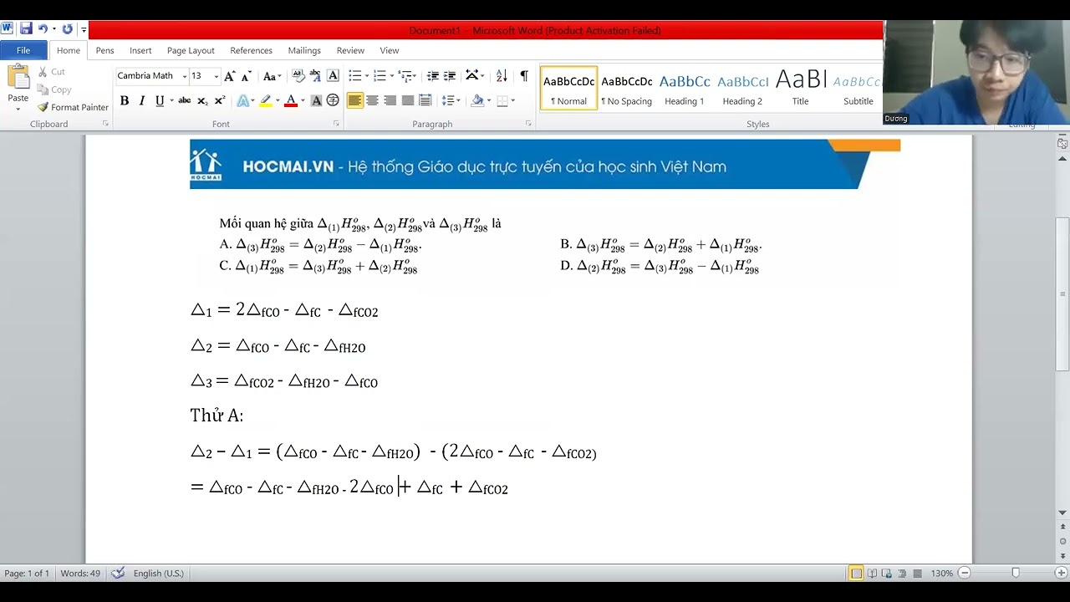Click the Words: 49 status indicator

pyautogui.click(x=80, y=573)
